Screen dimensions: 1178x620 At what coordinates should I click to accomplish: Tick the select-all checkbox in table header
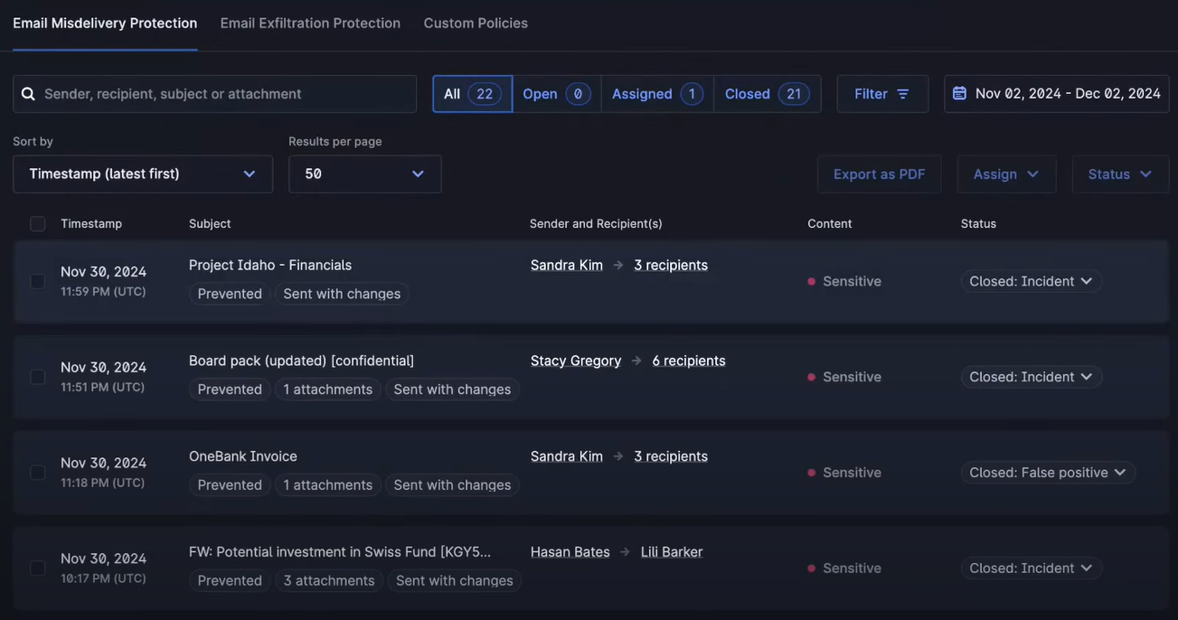pos(37,224)
